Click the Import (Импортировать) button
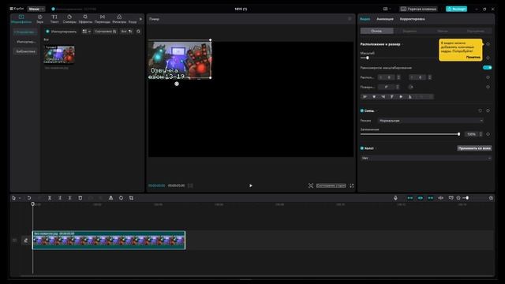The image size is (505, 284). [x=61, y=32]
